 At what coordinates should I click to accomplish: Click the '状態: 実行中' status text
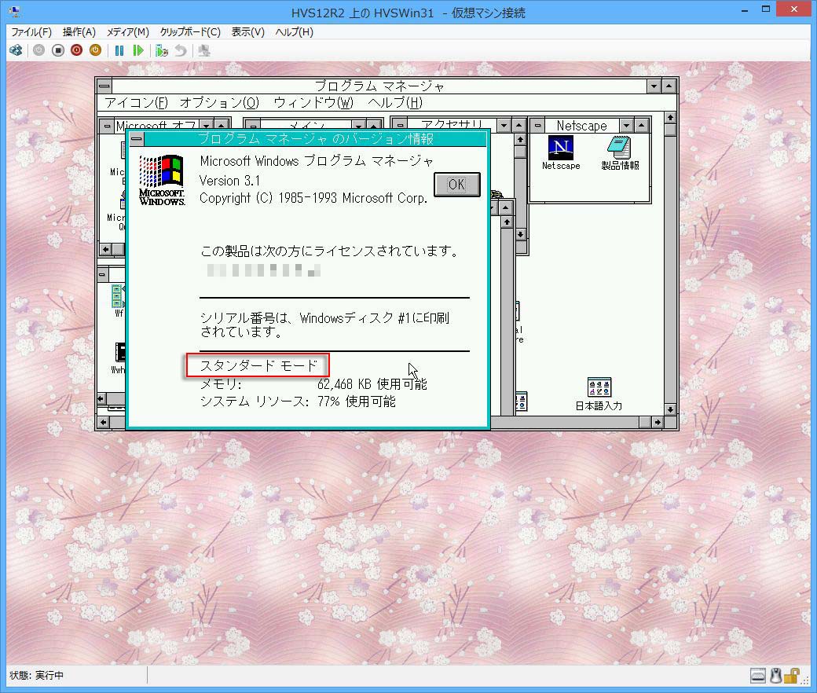(x=36, y=676)
